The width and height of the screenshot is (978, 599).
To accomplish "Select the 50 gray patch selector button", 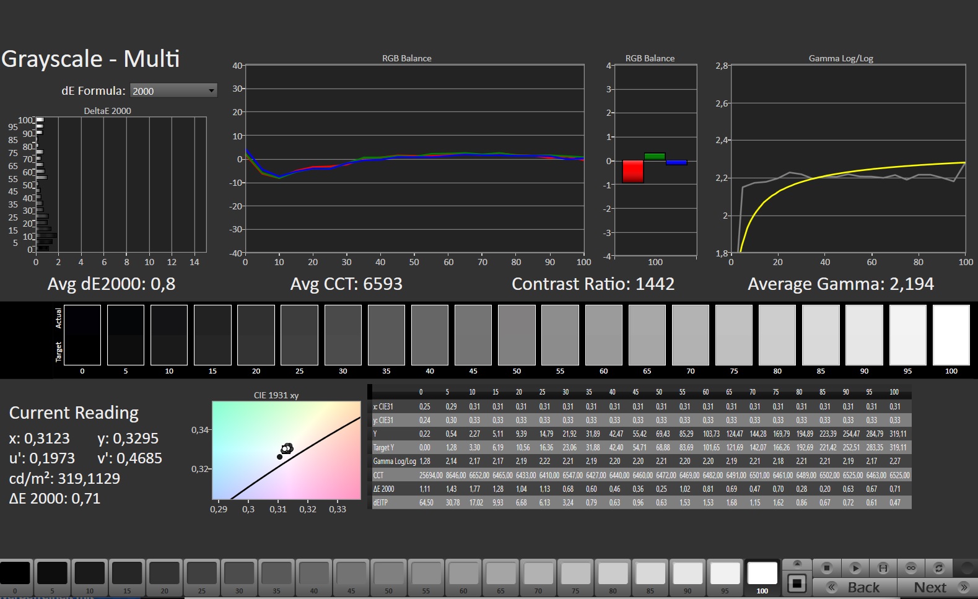I will (388, 577).
